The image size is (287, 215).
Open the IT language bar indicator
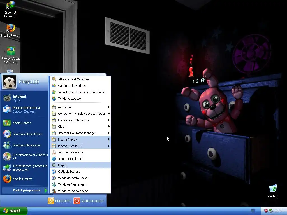[253, 211]
